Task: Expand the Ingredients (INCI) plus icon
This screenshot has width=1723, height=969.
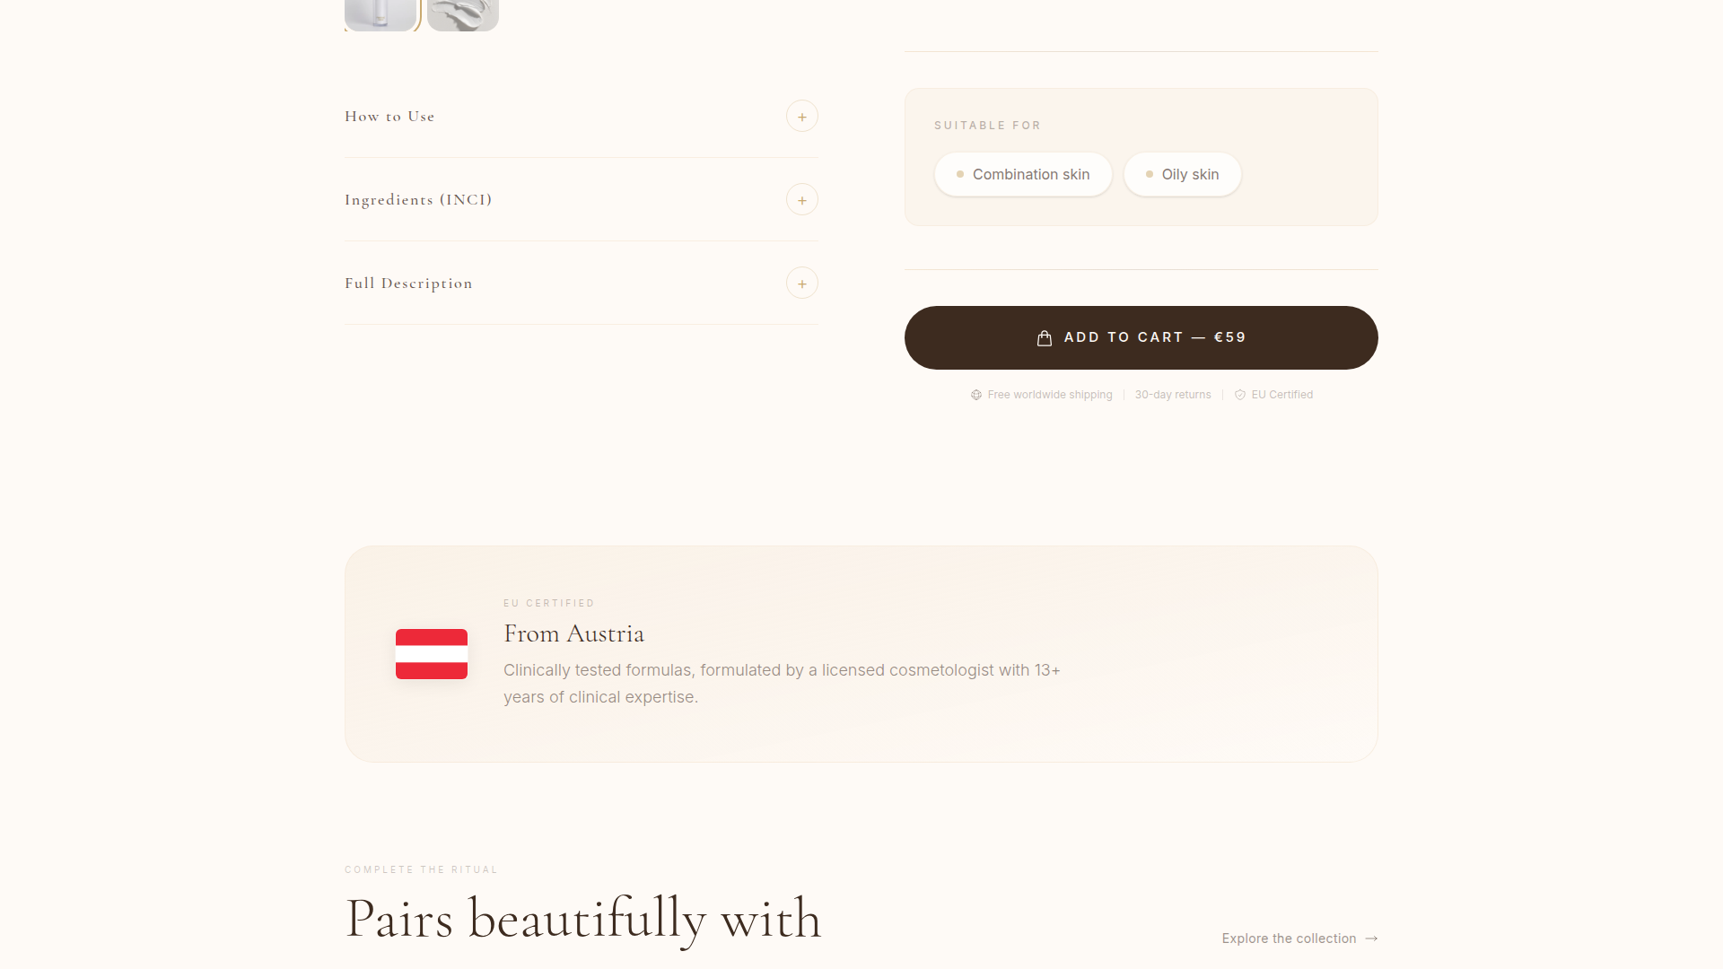Action: click(x=801, y=200)
